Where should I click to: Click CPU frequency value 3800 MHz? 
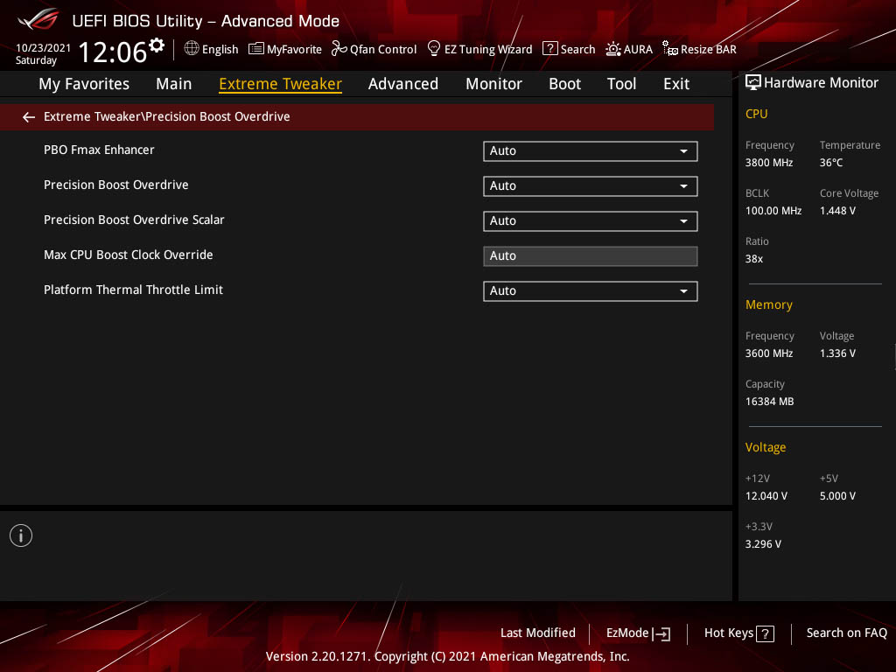tap(768, 162)
